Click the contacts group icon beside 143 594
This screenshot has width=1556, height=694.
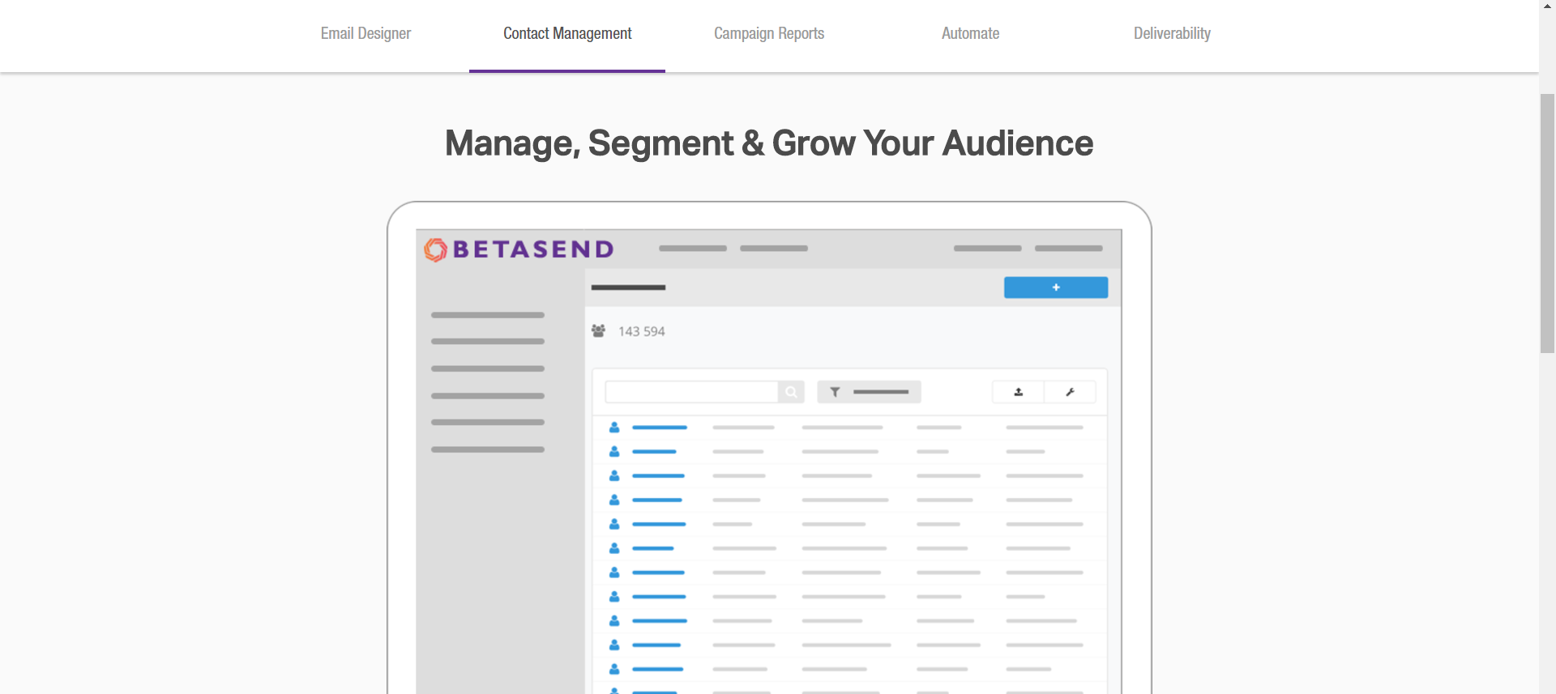click(598, 331)
